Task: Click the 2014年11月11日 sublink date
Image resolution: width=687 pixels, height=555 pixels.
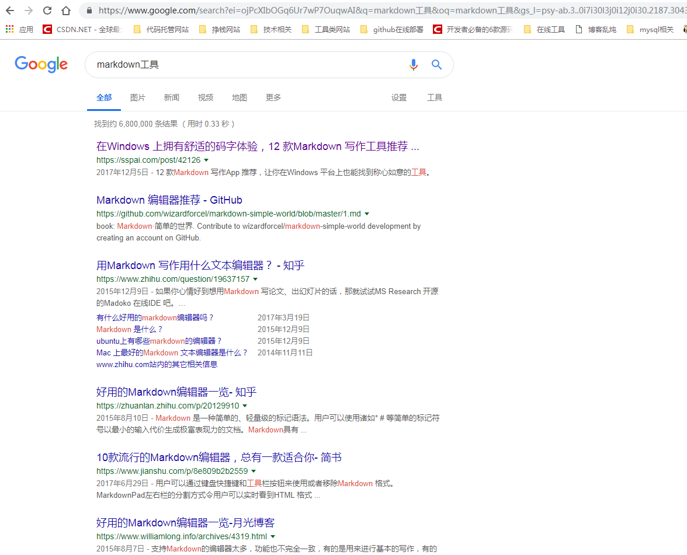Action: tap(285, 352)
